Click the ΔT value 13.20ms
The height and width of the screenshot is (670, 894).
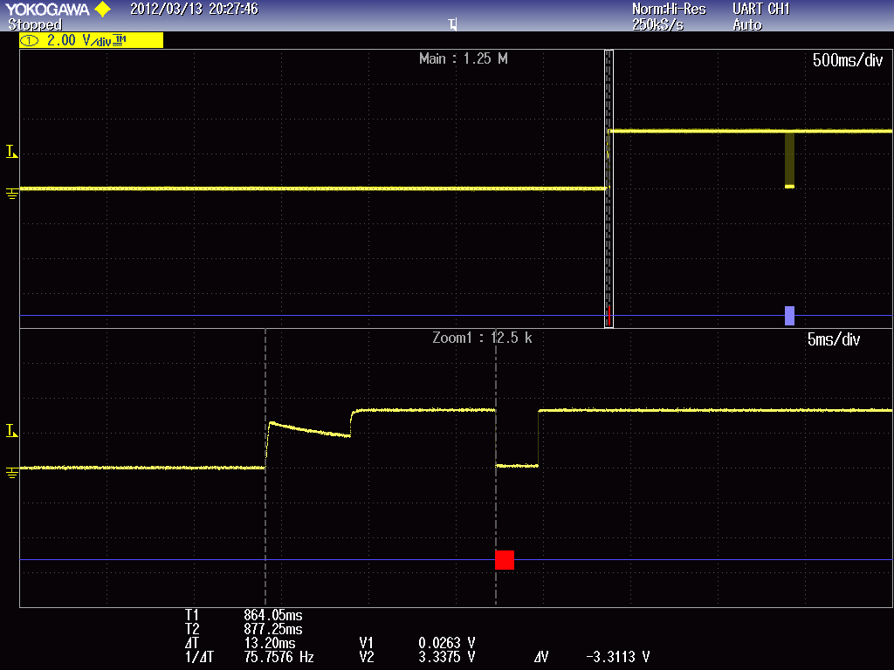[270, 643]
